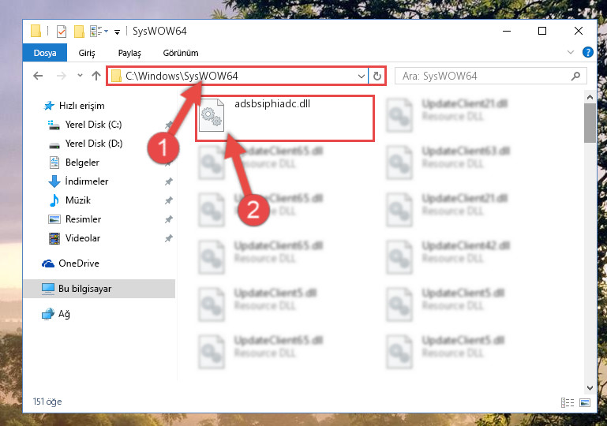
Task: Click the adsbsiphiadc.dll gear file icon
Action: pyautogui.click(x=212, y=115)
